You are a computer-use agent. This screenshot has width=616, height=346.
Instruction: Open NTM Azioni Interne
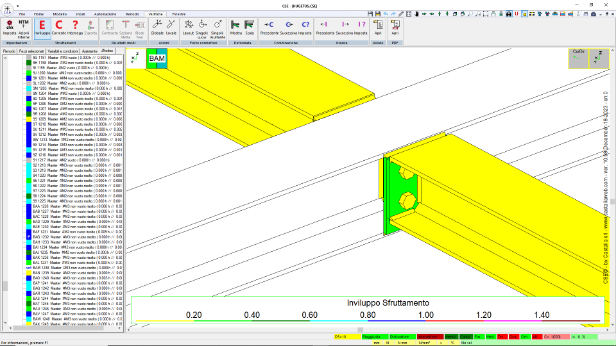pyautogui.click(x=24, y=28)
